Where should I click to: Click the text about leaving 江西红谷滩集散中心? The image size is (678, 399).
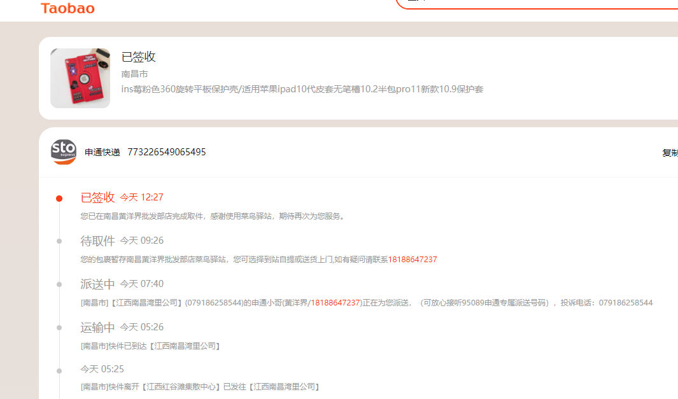pyautogui.click(x=200, y=387)
